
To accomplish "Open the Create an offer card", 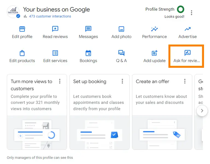I will pos(162,112).
